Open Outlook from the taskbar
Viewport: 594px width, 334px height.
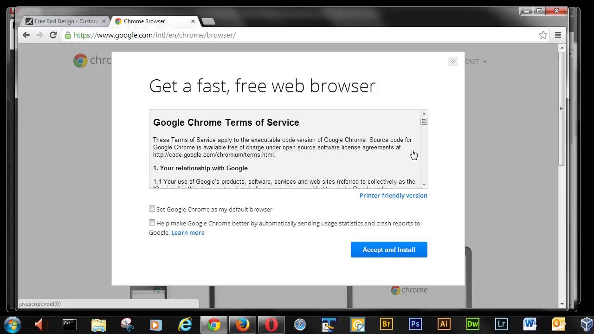pyautogui.click(x=559, y=324)
